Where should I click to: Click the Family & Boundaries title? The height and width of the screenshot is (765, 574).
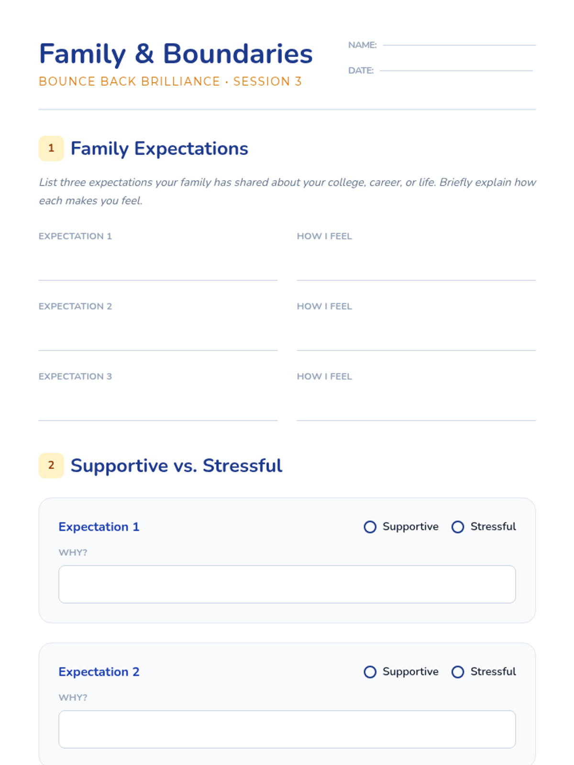pos(176,54)
